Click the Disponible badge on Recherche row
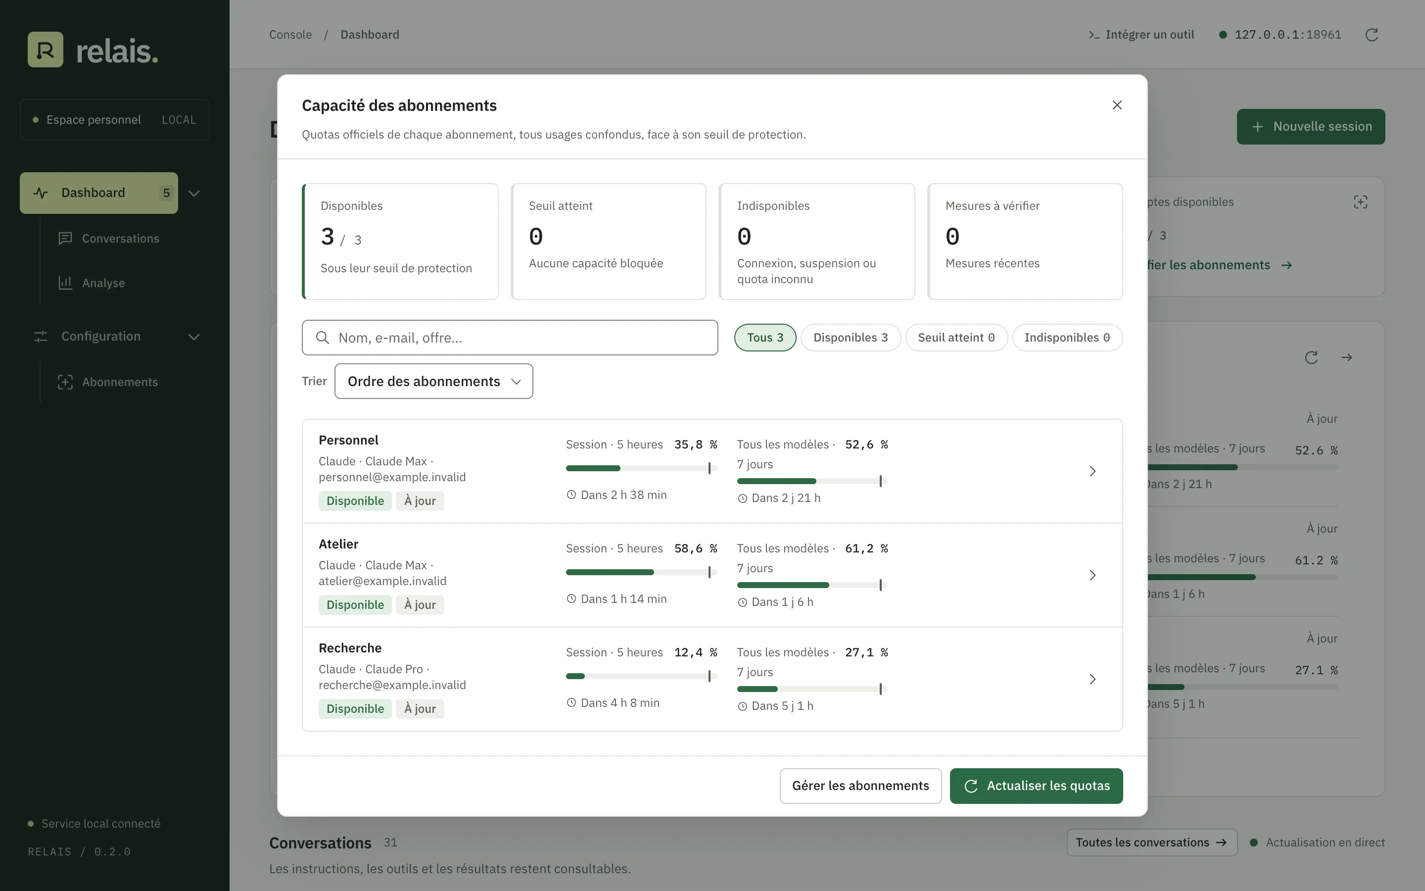Viewport: 1425px width, 891px height. tap(355, 709)
